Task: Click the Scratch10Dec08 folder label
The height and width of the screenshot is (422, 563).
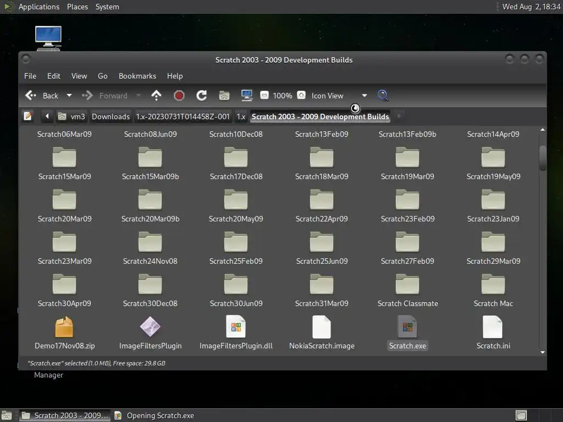Action: [x=236, y=134]
